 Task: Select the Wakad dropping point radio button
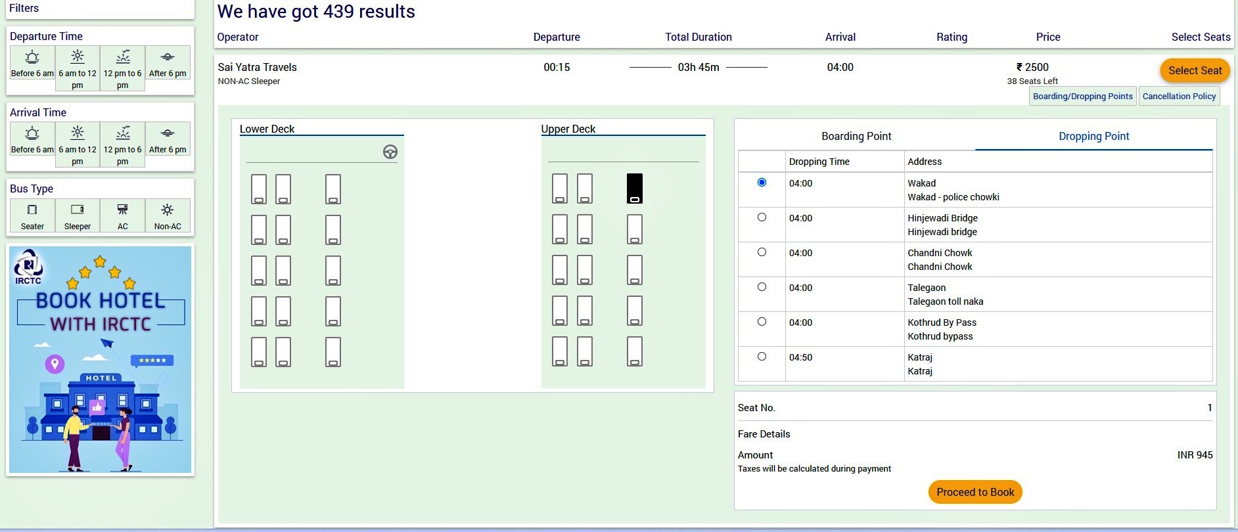[762, 183]
